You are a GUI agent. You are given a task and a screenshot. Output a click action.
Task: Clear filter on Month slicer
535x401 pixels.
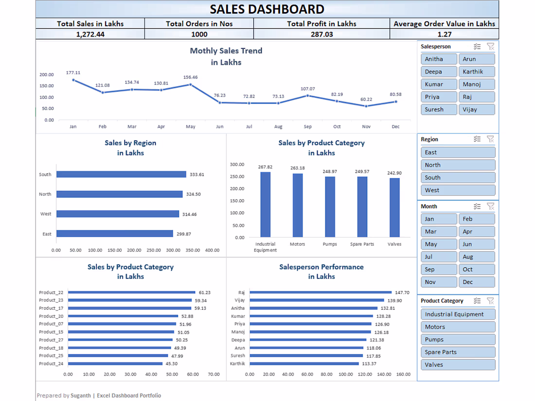point(491,206)
